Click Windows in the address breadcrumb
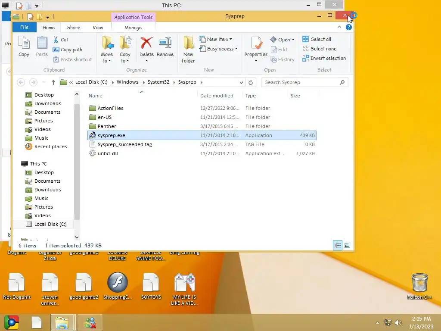The image size is (441, 331). coord(127,82)
